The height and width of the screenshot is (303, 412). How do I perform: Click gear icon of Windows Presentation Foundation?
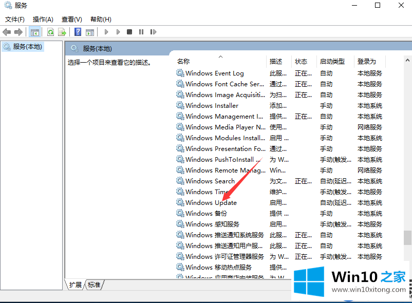(x=180, y=148)
